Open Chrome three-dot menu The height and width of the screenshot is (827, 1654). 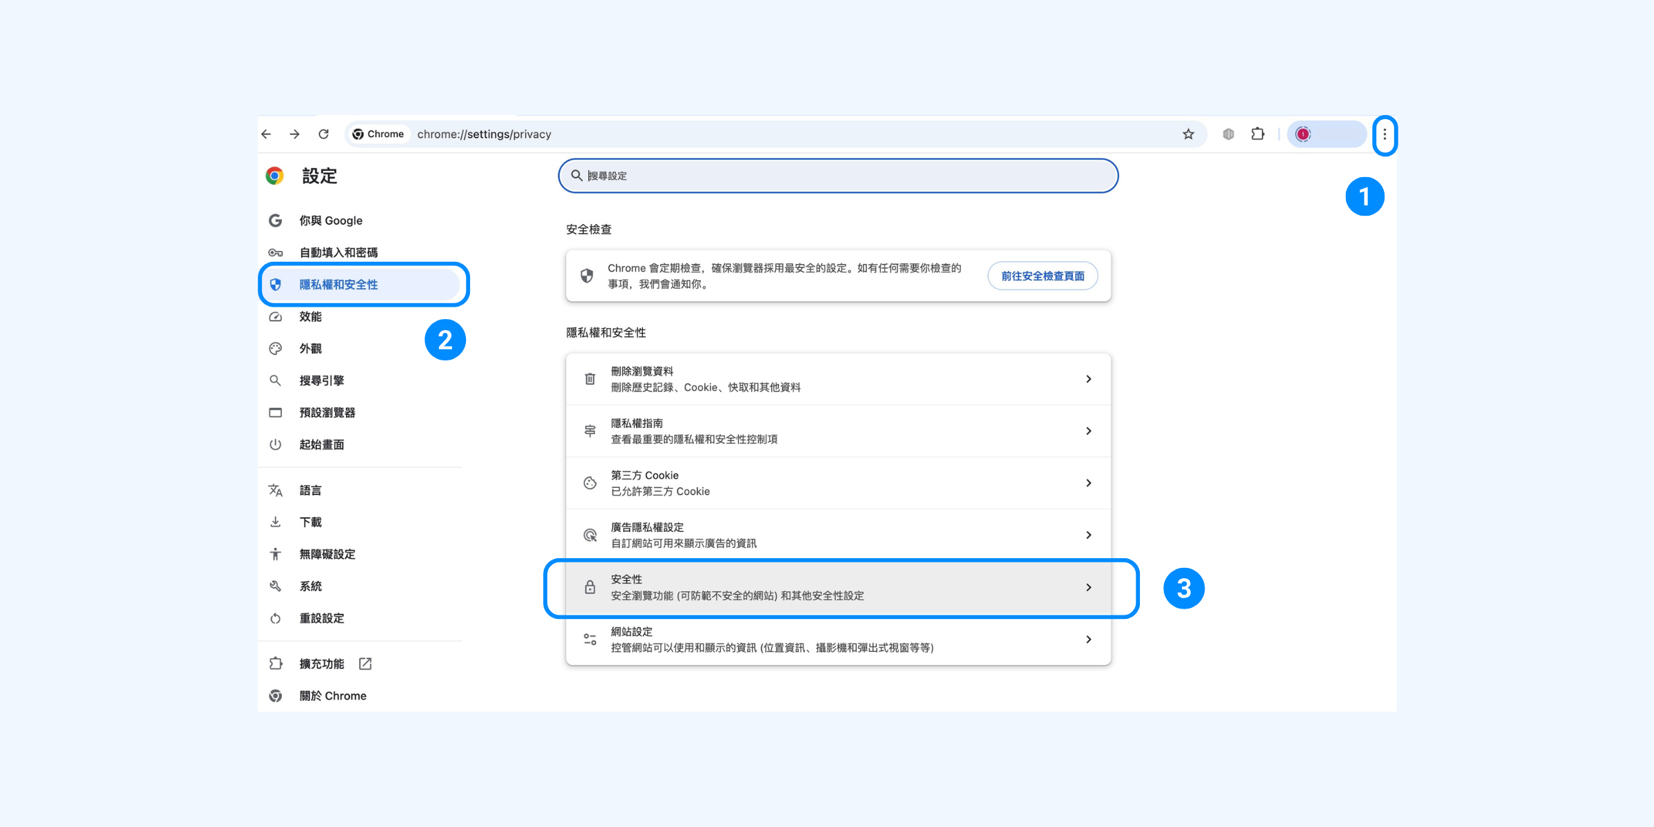pyautogui.click(x=1385, y=134)
